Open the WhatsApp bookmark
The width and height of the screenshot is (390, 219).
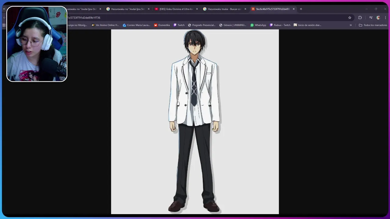(258, 25)
